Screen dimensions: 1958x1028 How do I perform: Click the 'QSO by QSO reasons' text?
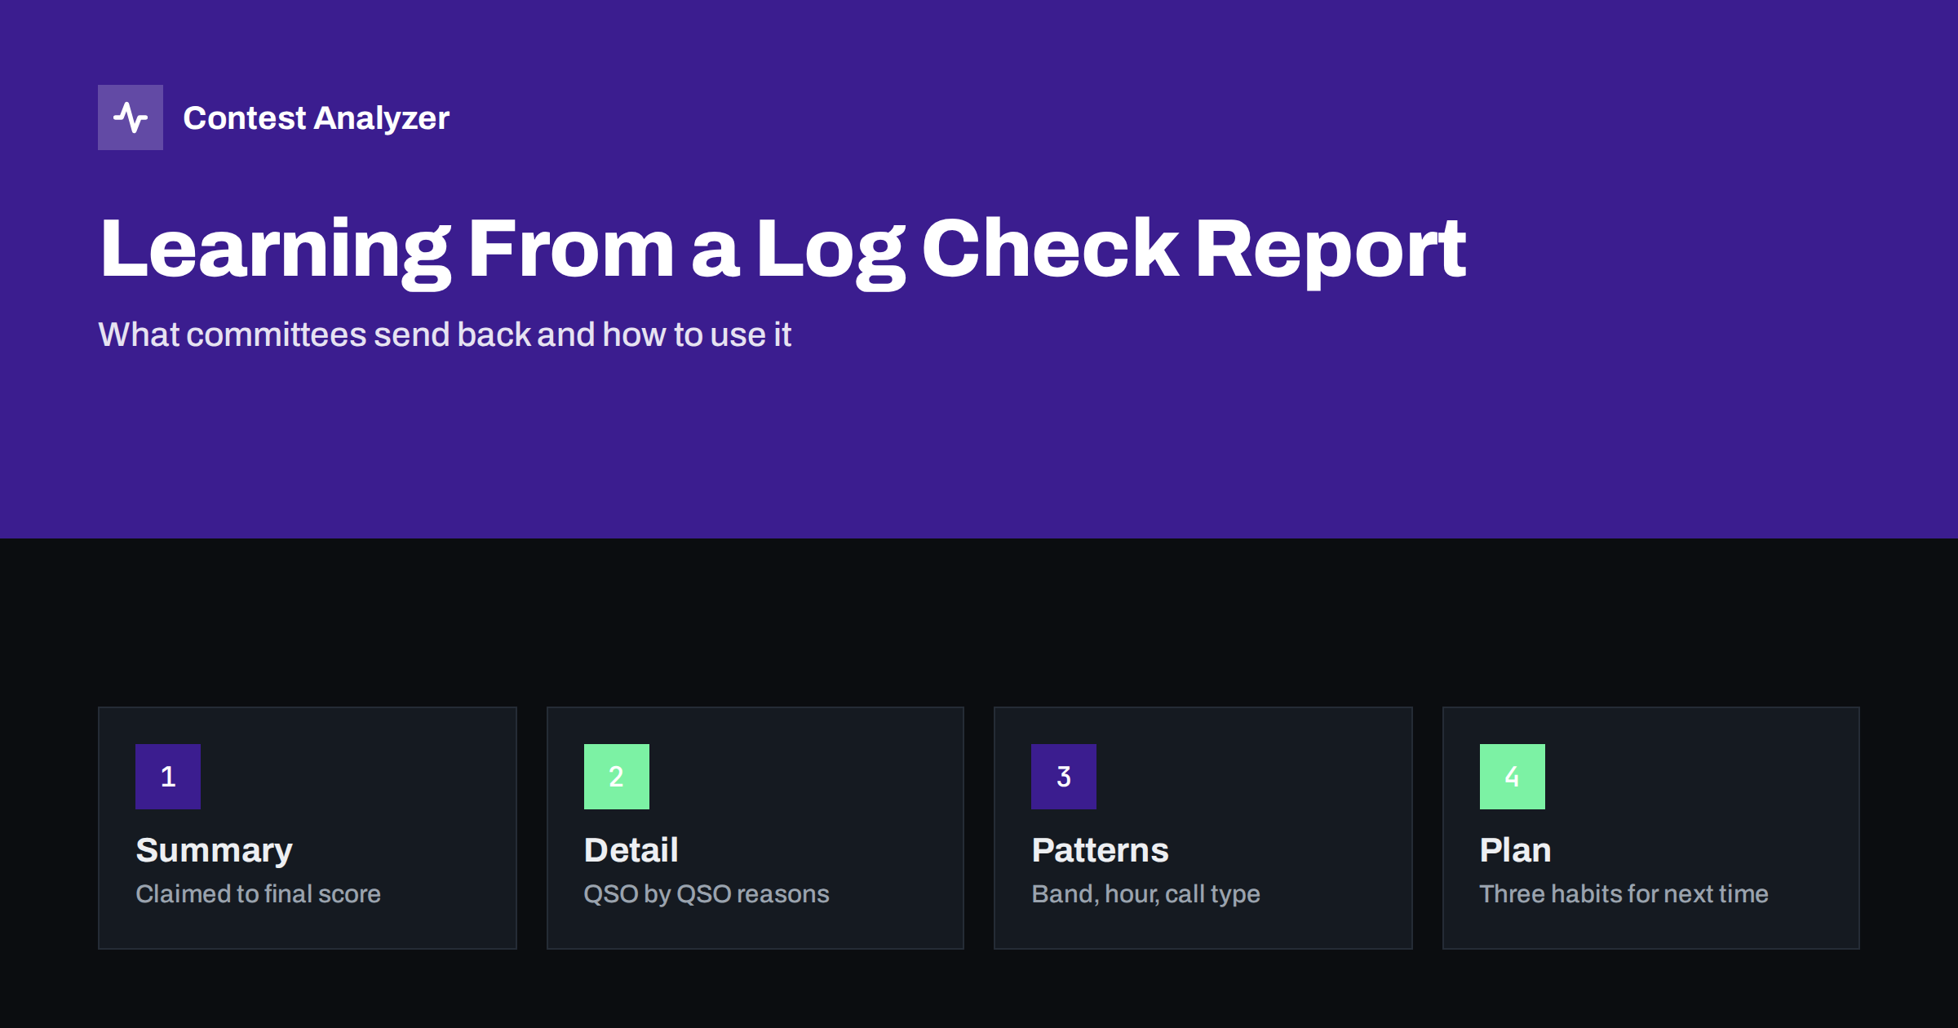pos(707,894)
